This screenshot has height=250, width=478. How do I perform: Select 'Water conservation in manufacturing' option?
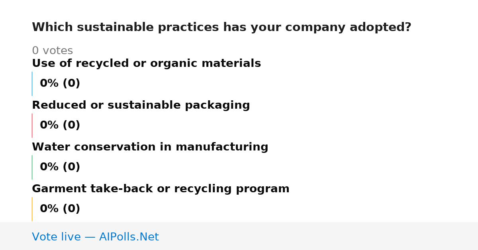tap(150, 147)
